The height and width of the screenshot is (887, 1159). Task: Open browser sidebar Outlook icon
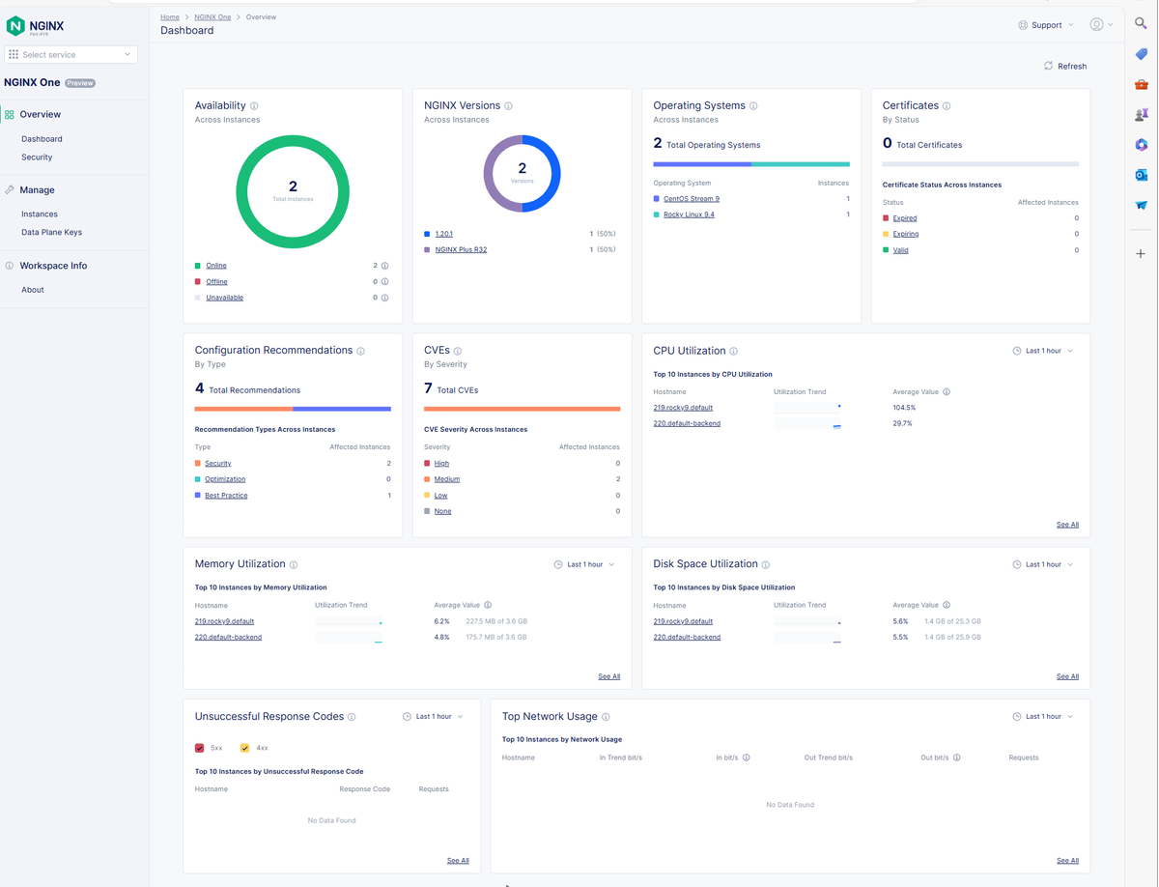1141,175
